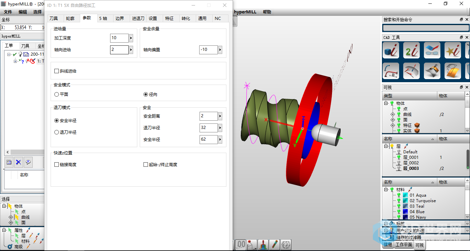Click the 04 Blue color swatch
The width and height of the screenshot is (470, 251).
coord(405,212)
